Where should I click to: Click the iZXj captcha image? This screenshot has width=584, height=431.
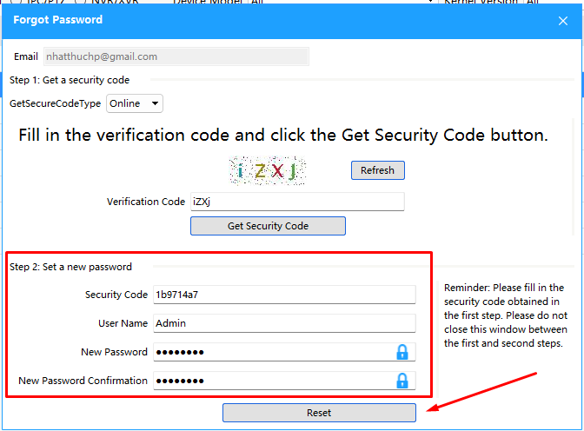tap(268, 170)
